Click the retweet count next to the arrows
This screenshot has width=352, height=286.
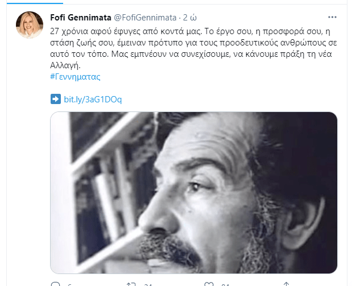[148, 285]
